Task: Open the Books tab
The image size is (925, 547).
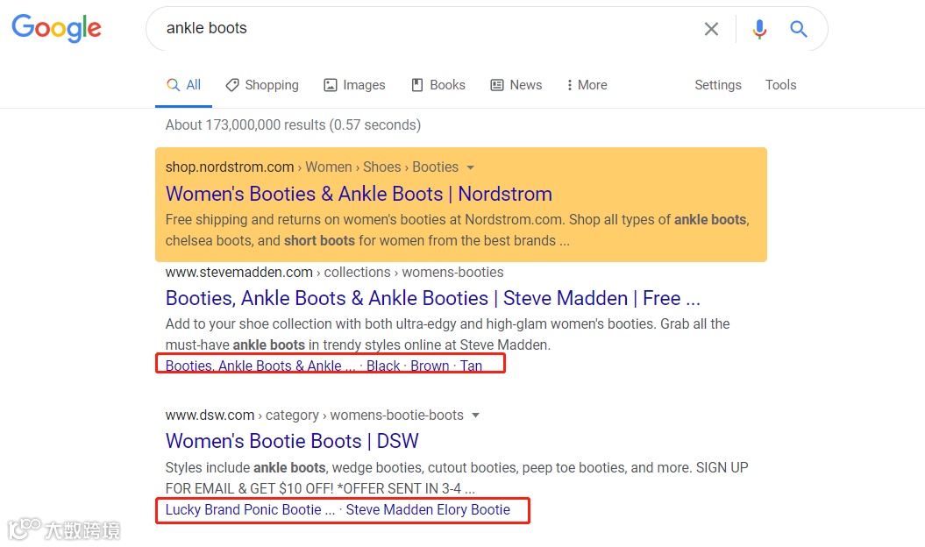Action: click(x=438, y=85)
